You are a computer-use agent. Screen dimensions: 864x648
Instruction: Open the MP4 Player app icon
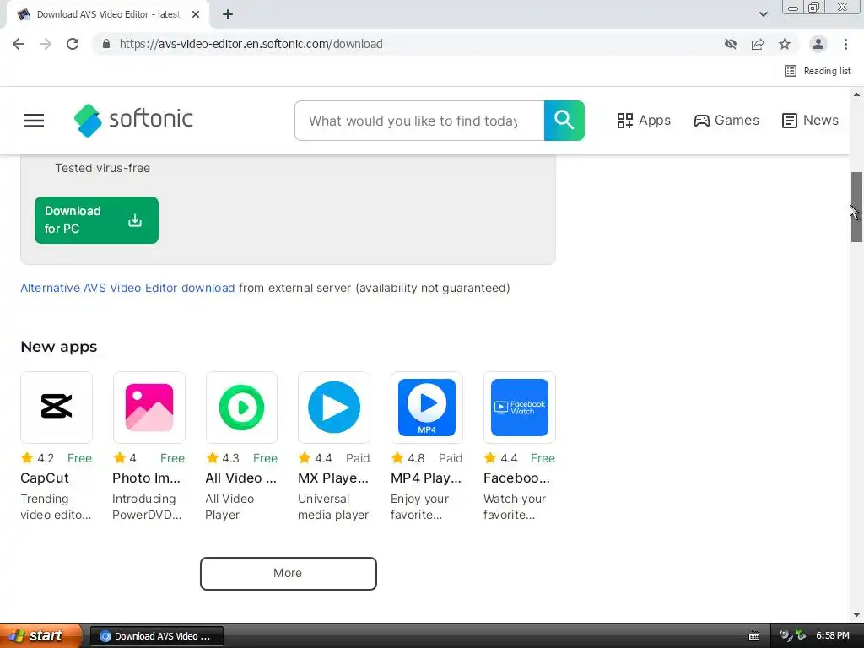[x=426, y=408]
